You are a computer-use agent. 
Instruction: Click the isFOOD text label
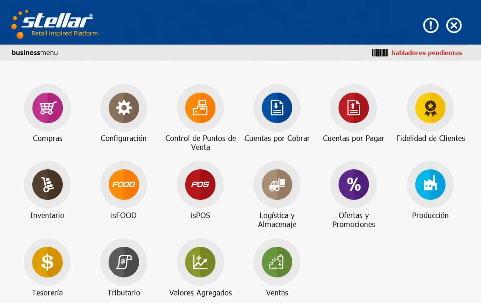[x=124, y=215]
